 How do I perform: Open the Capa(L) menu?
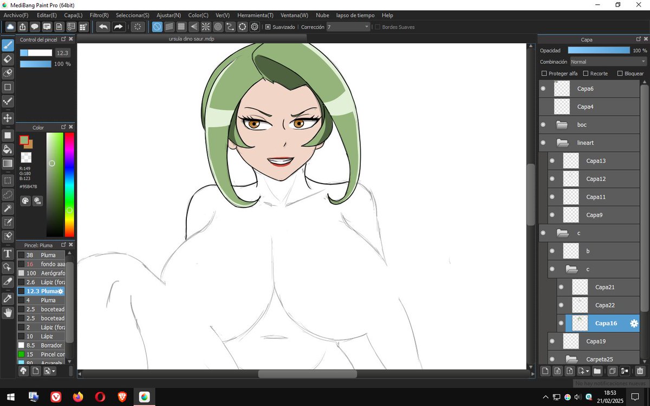pos(73,15)
